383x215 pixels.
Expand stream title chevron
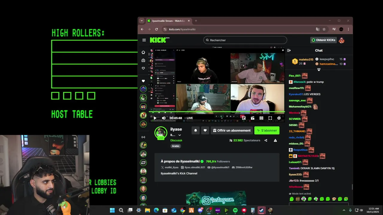[180, 135]
